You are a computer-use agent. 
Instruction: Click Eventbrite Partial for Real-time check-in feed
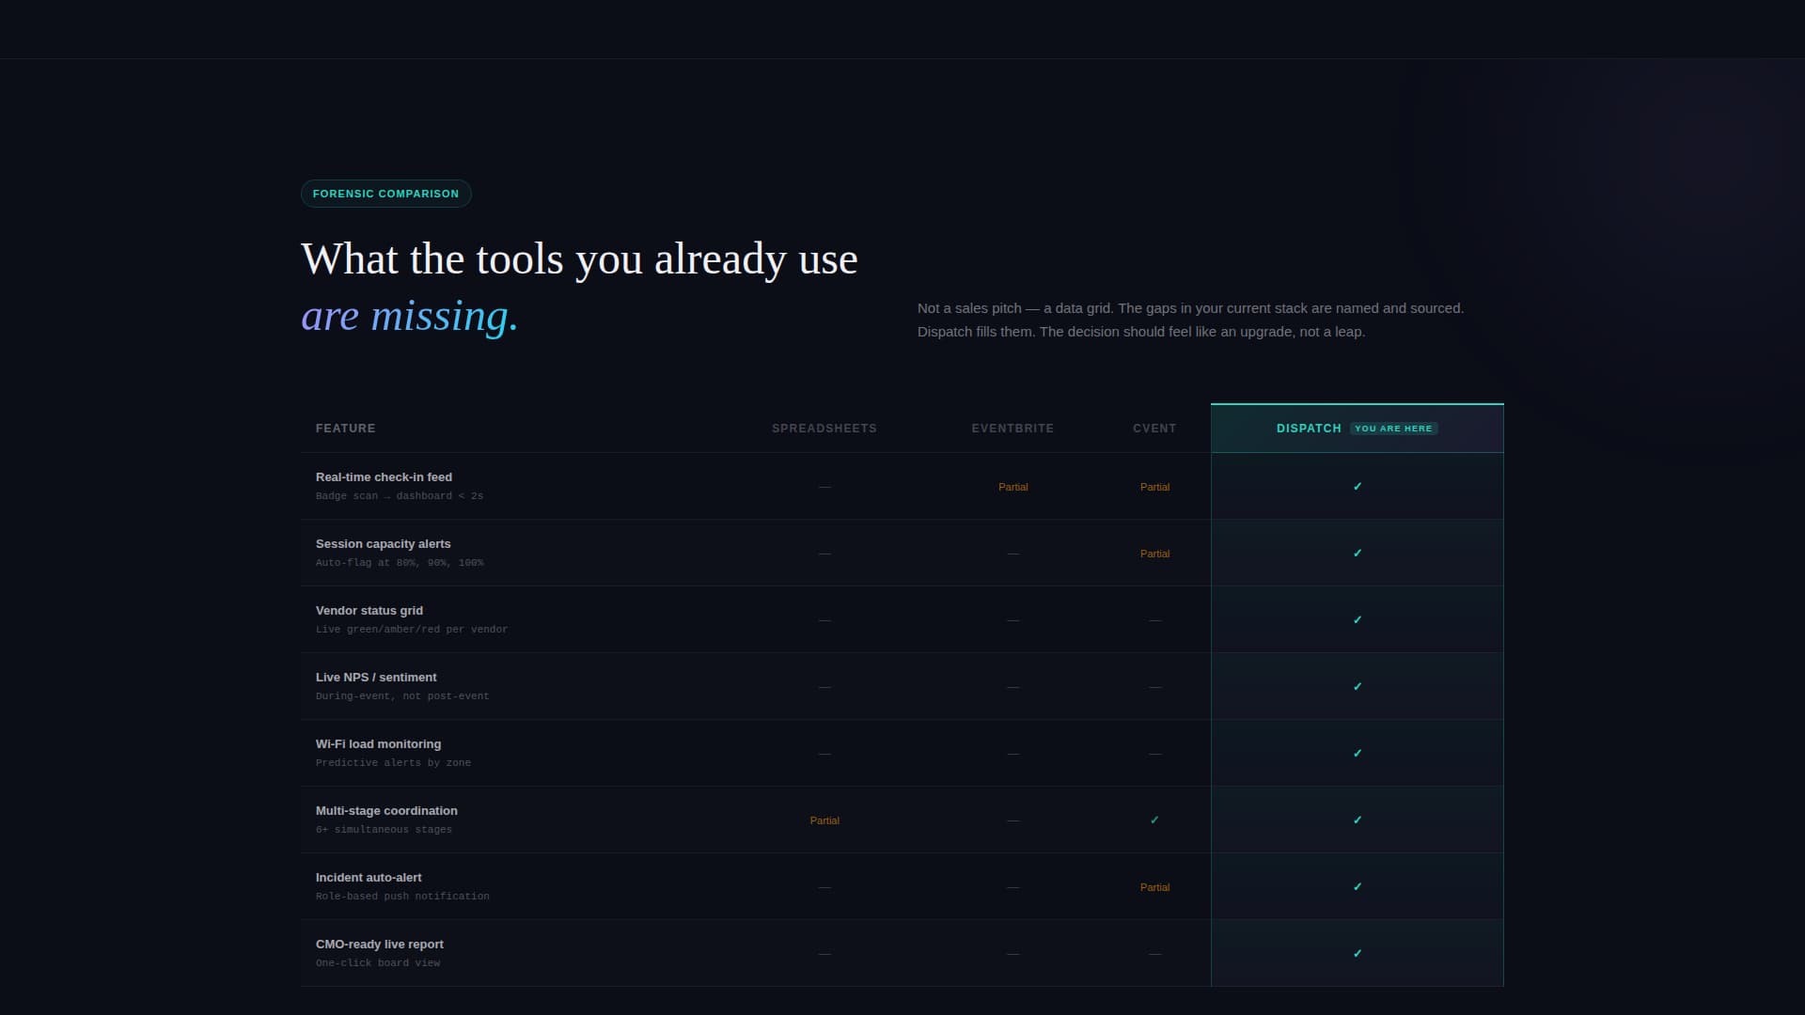[x=1012, y=487]
